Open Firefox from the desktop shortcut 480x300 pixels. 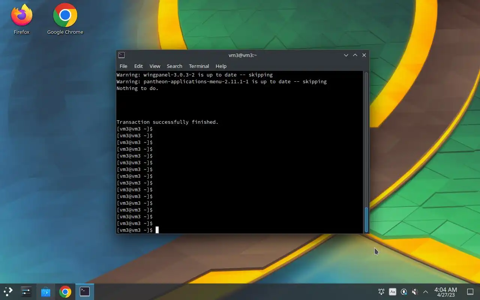point(22,19)
